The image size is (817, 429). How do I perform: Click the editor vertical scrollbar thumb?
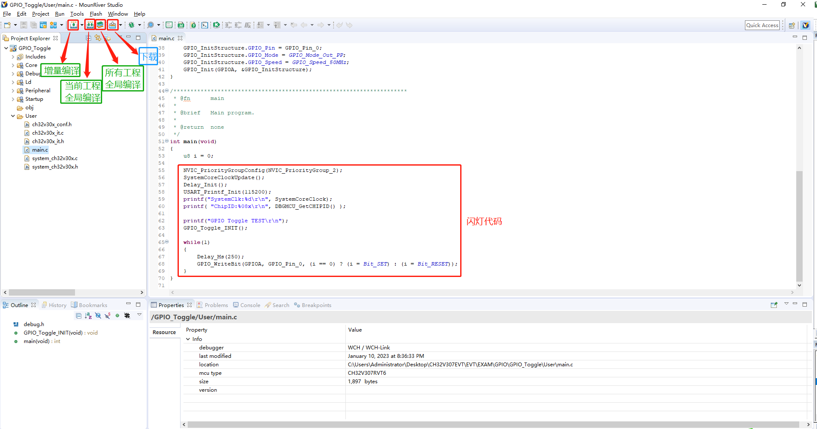click(x=799, y=226)
